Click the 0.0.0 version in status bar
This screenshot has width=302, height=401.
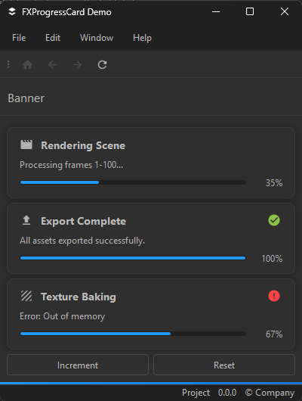pos(227,393)
